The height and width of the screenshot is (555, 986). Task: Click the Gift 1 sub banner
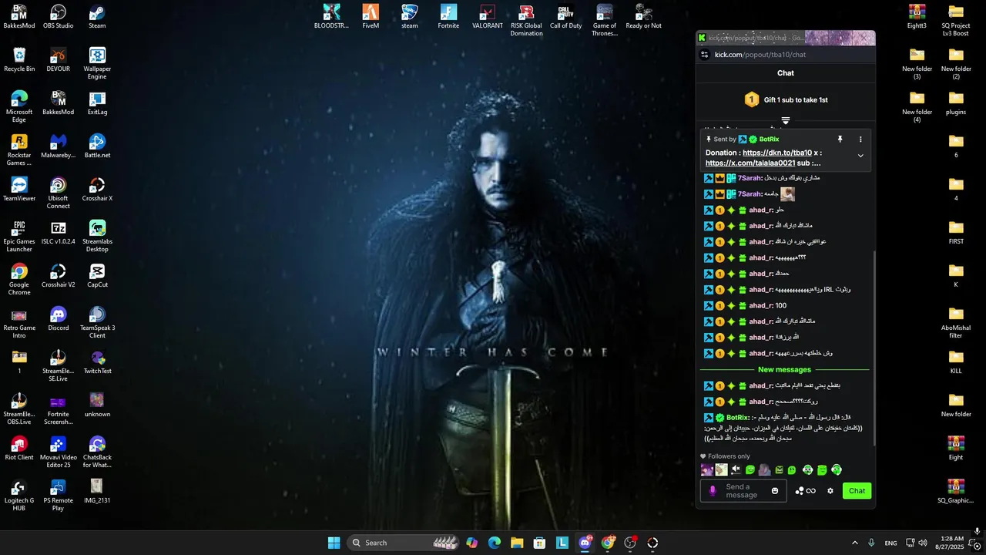[x=786, y=99]
